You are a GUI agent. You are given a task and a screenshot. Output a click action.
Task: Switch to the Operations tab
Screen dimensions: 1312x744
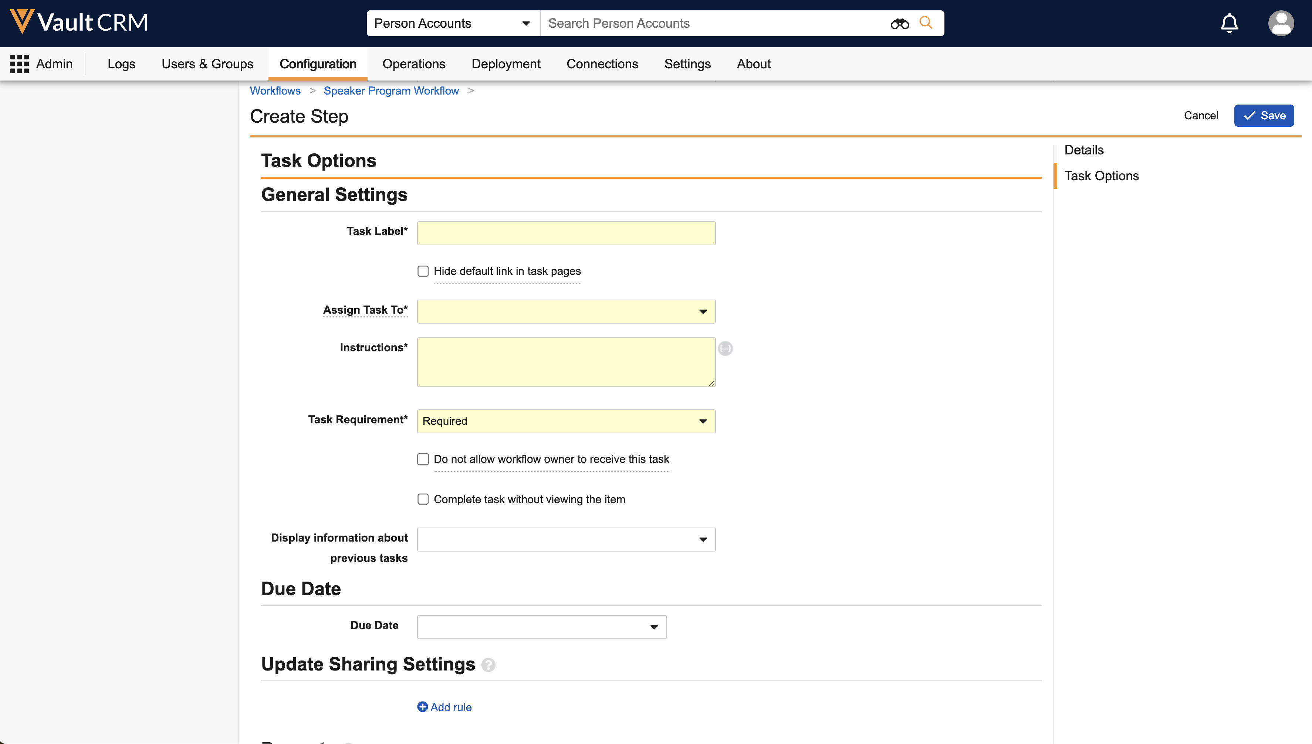[x=413, y=64]
